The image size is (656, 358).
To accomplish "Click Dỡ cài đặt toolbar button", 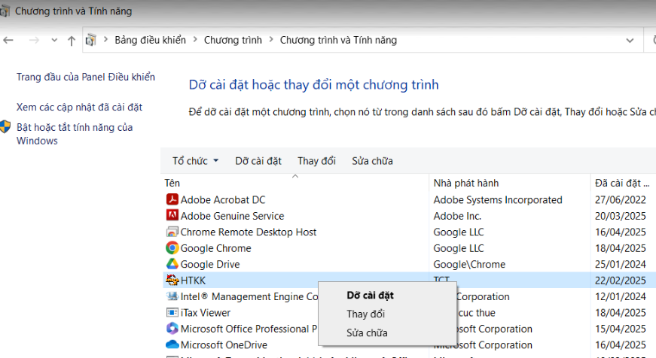I will 258,161.
